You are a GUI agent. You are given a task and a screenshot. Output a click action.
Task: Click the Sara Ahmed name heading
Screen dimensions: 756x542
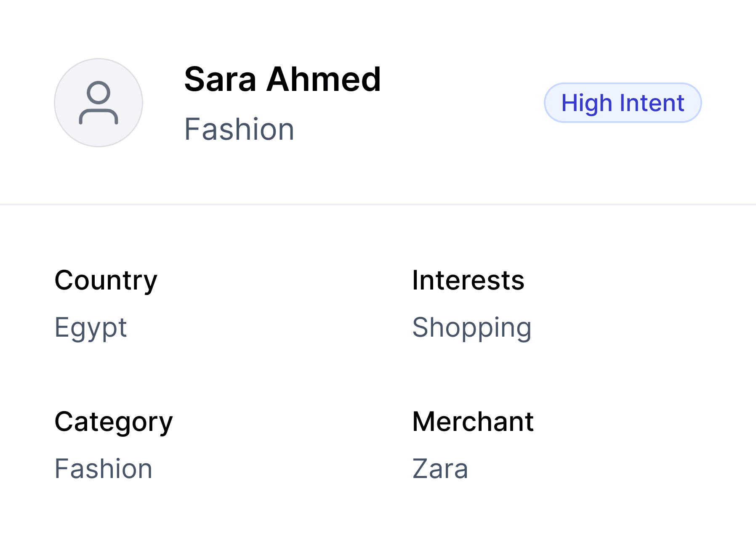click(282, 79)
